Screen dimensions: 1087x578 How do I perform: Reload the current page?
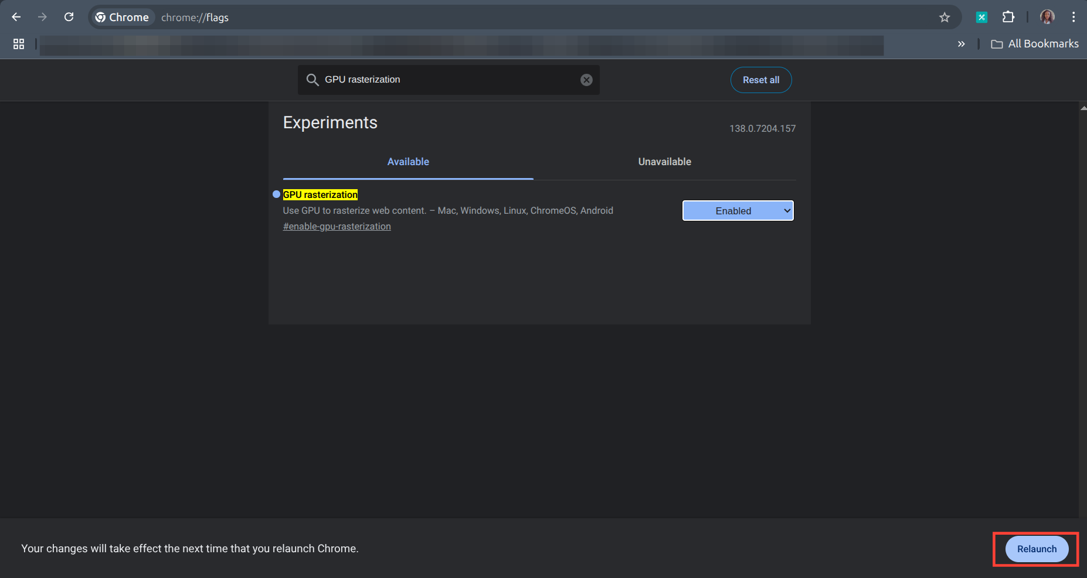click(x=69, y=17)
